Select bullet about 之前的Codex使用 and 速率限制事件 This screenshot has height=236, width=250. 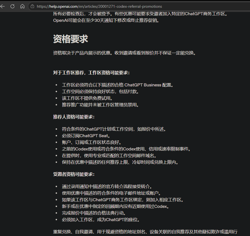pos(126,149)
